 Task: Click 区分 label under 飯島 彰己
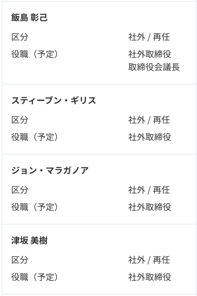click(20, 37)
